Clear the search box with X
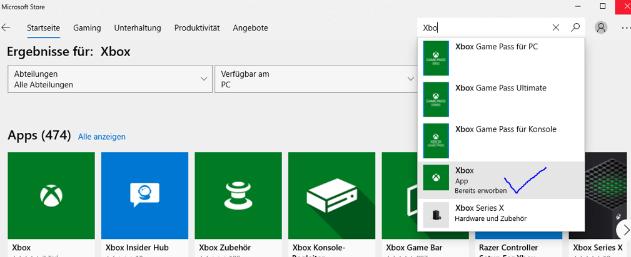Image resolution: width=631 pixels, height=257 pixels. tap(556, 27)
